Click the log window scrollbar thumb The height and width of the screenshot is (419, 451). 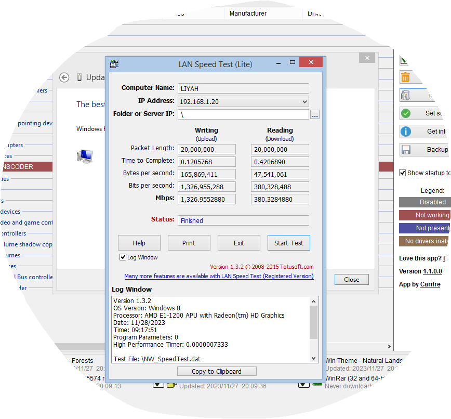[313, 322]
